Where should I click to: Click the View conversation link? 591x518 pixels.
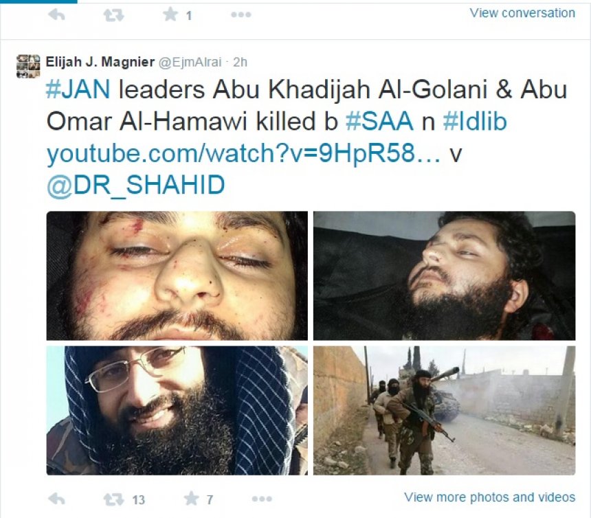pos(522,13)
